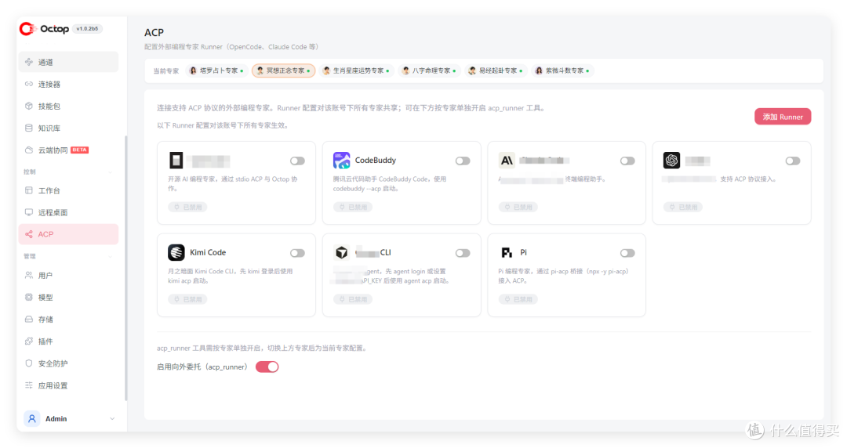Screen dimensions: 847x448
Task: Open 连接器 in the sidebar
Action: pyautogui.click(x=68, y=85)
